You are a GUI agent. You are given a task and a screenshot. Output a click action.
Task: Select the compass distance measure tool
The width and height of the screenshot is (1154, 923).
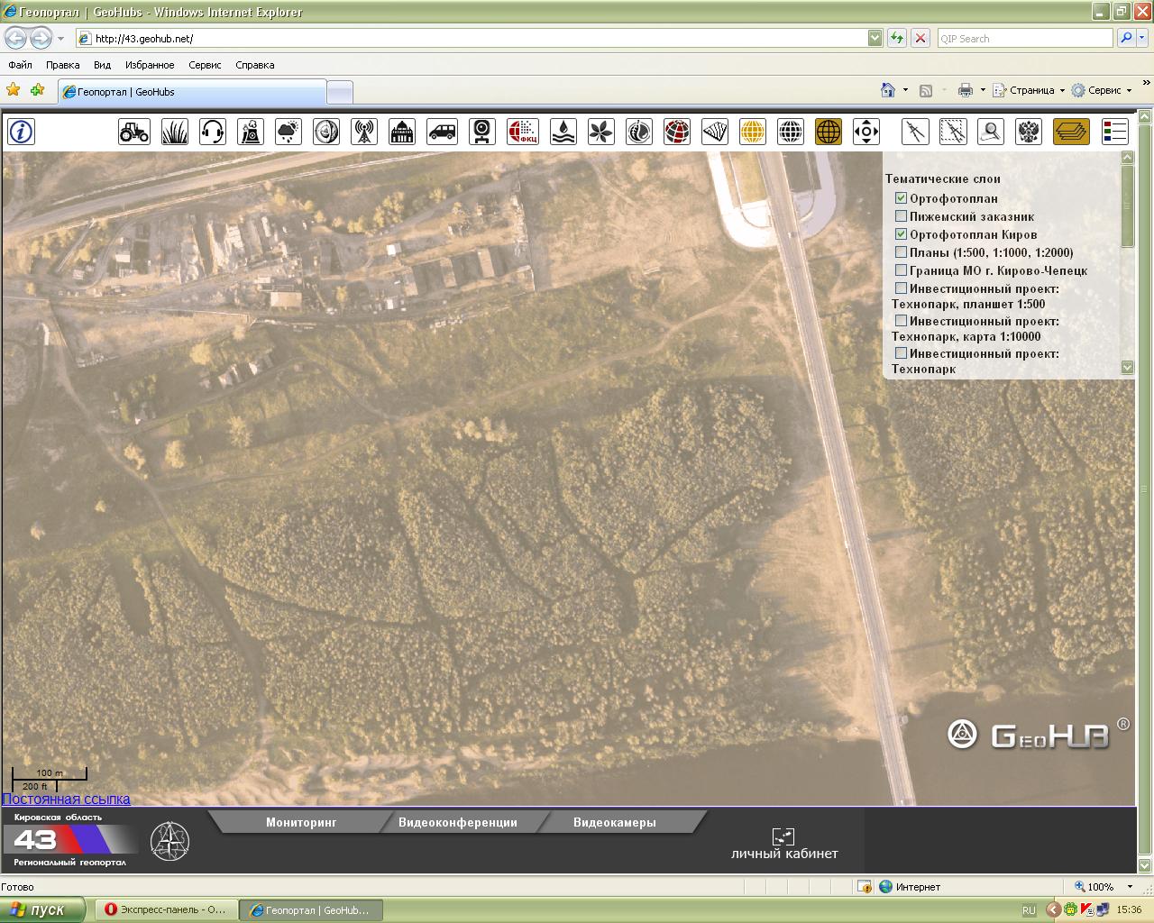915,132
